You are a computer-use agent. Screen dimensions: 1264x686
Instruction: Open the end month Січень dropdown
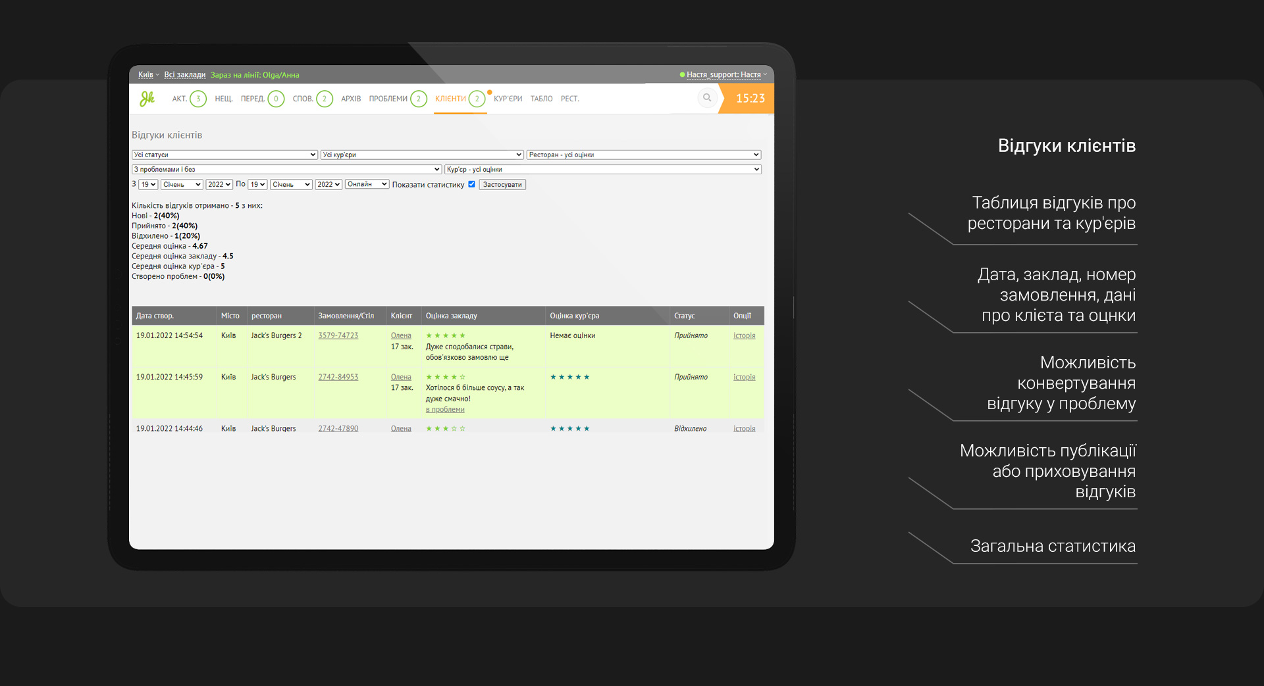(291, 184)
